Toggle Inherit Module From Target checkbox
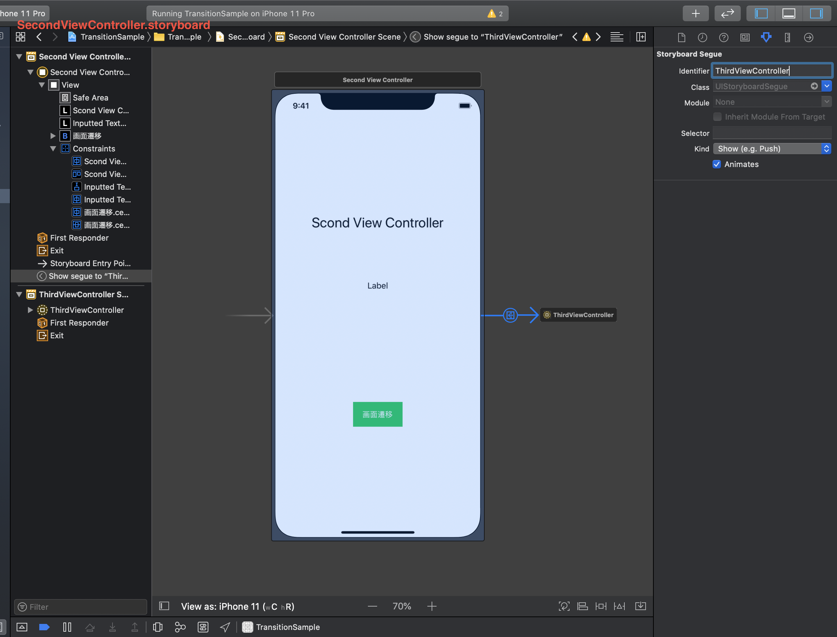The width and height of the screenshot is (837, 637). click(x=717, y=117)
